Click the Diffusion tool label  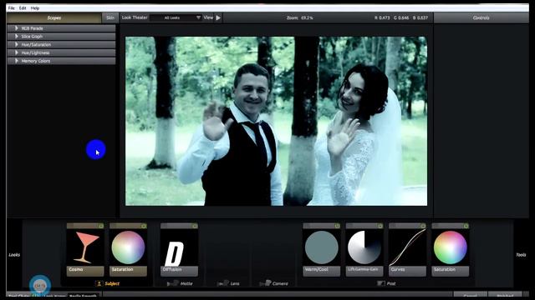coord(179,271)
